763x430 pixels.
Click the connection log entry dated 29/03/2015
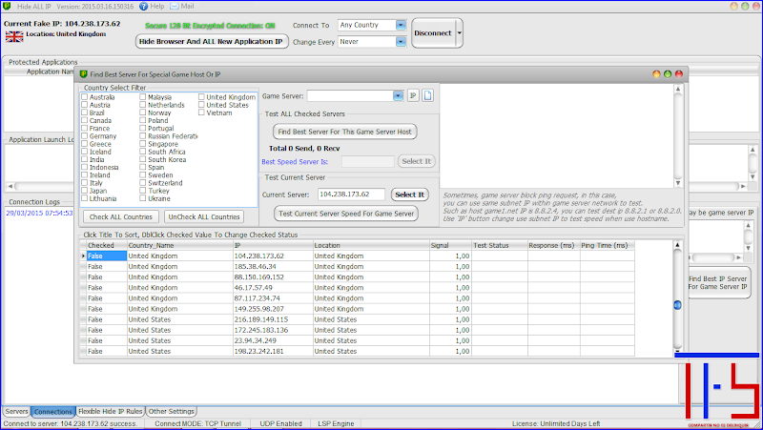(39, 213)
